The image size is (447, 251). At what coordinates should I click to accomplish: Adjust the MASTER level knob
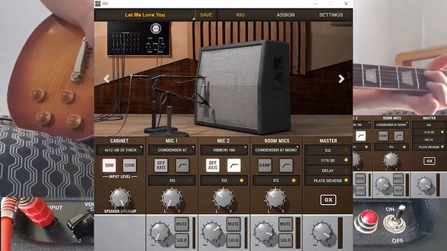click(x=322, y=232)
